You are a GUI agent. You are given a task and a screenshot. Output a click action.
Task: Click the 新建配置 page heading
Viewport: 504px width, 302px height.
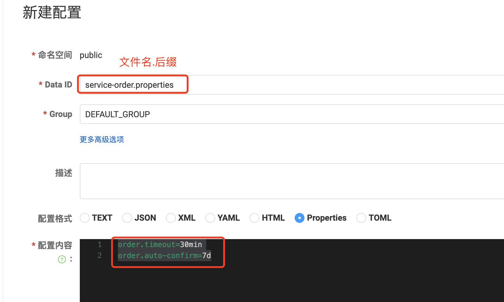coord(52,13)
